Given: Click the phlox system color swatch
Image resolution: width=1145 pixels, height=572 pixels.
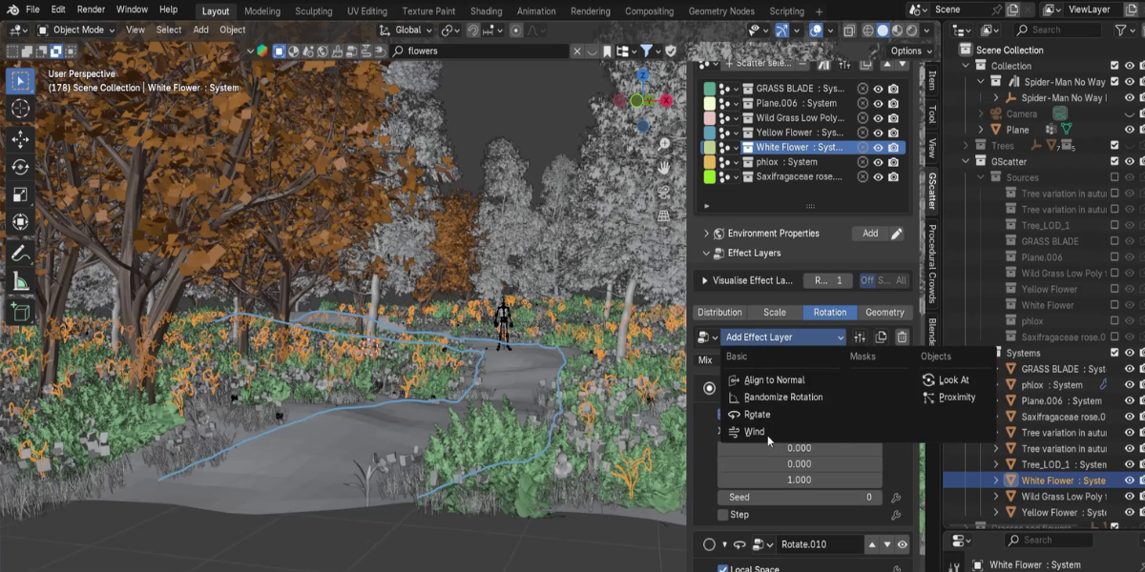Looking at the screenshot, I should coord(710,162).
